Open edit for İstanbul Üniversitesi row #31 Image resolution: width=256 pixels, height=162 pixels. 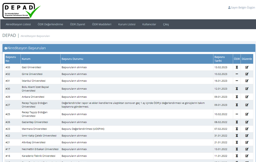(x=247, y=81)
